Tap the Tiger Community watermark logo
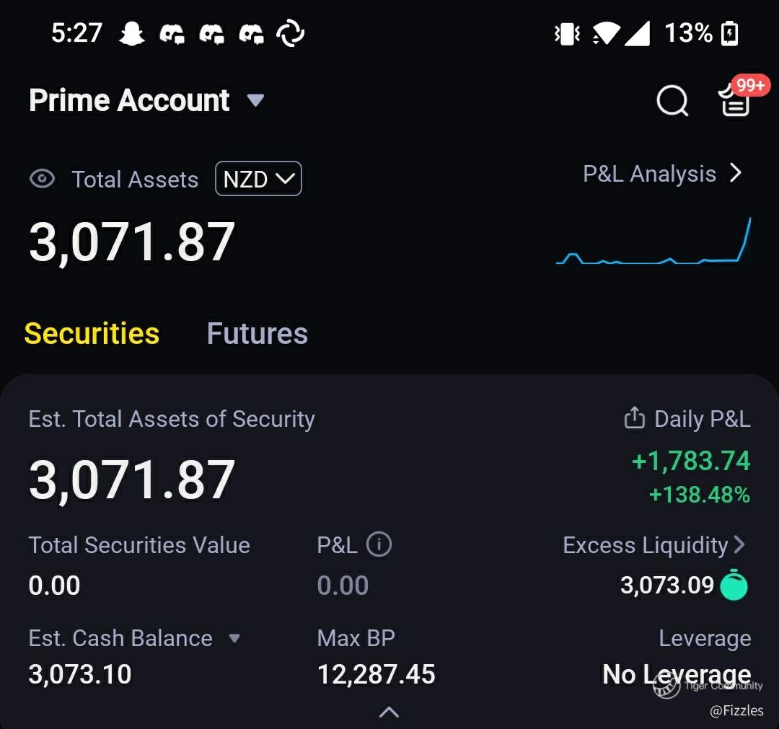The image size is (779, 729). [x=666, y=686]
